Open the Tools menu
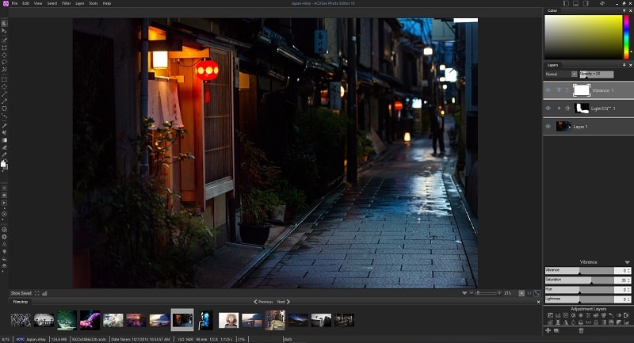 (94, 3)
